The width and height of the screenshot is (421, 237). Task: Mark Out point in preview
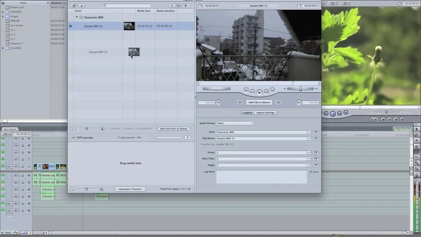[299, 102]
